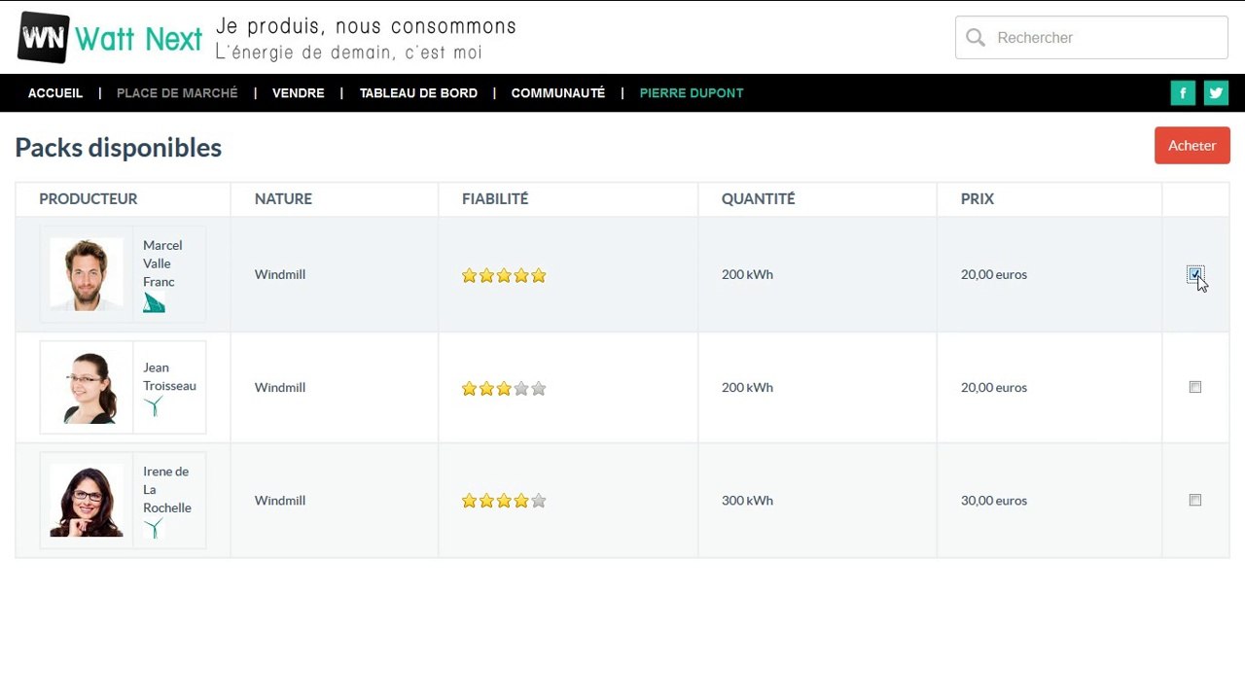The width and height of the screenshot is (1245, 700).
Task: Click Marcel Valle Franc's profile photo
Action: point(87,274)
